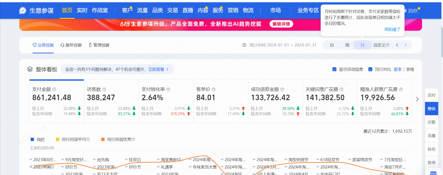This screenshot has height=175, width=443.
Task: Dismiss tooltip with 我知道了
Action: [393, 29]
